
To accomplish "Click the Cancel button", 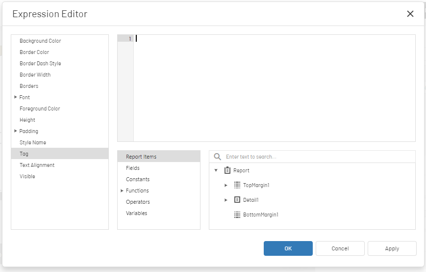I will click(340, 248).
